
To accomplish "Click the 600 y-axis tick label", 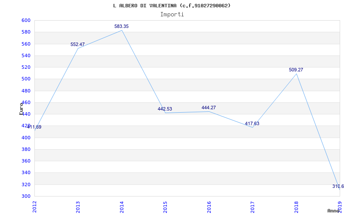I will coord(26,20).
